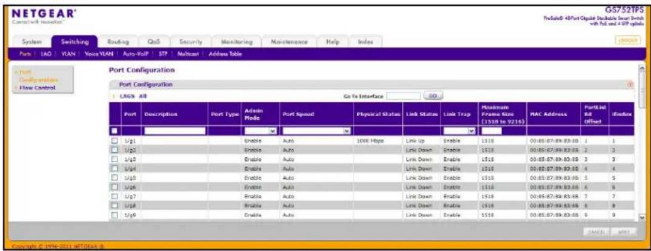Screen dimensions: 651x251
Task: Open the Maintenance tab
Action: [289, 42]
